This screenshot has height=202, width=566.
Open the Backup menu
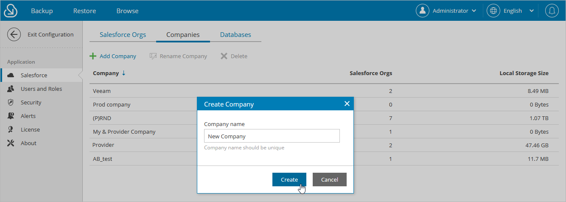coord(42,11)
